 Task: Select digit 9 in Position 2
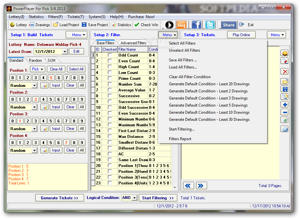pos(82,99)
